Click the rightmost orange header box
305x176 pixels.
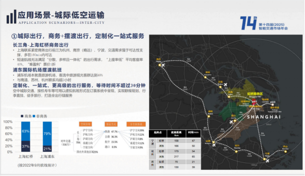(x=136, y=124)
